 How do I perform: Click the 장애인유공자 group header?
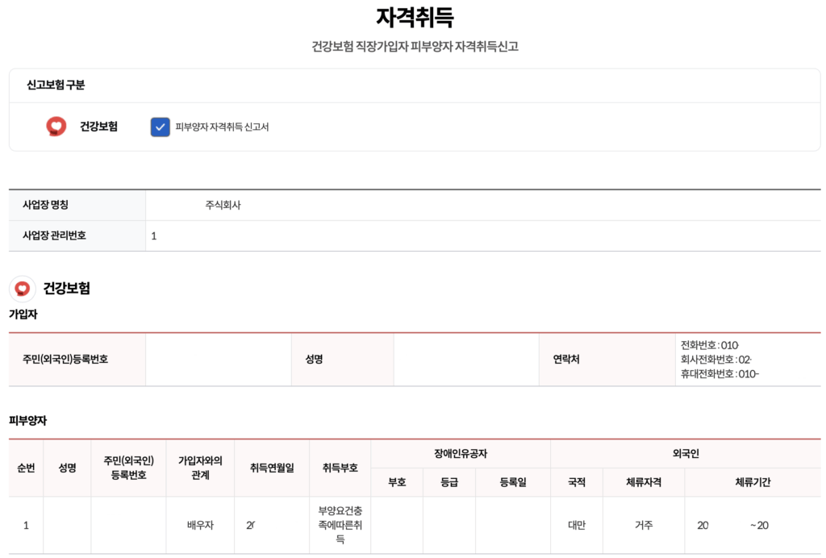[x=460, y=454]
